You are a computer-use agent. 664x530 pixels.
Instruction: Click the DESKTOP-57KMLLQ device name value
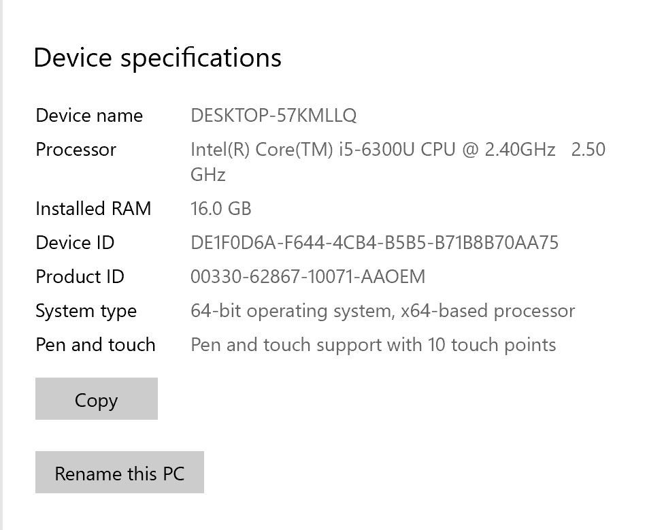[x=273, y=116]
